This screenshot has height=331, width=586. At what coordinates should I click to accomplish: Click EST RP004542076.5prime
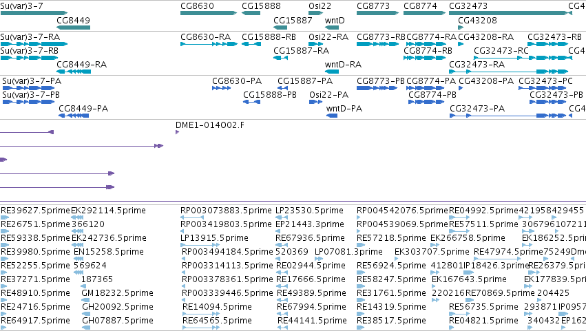coord(403,211)
